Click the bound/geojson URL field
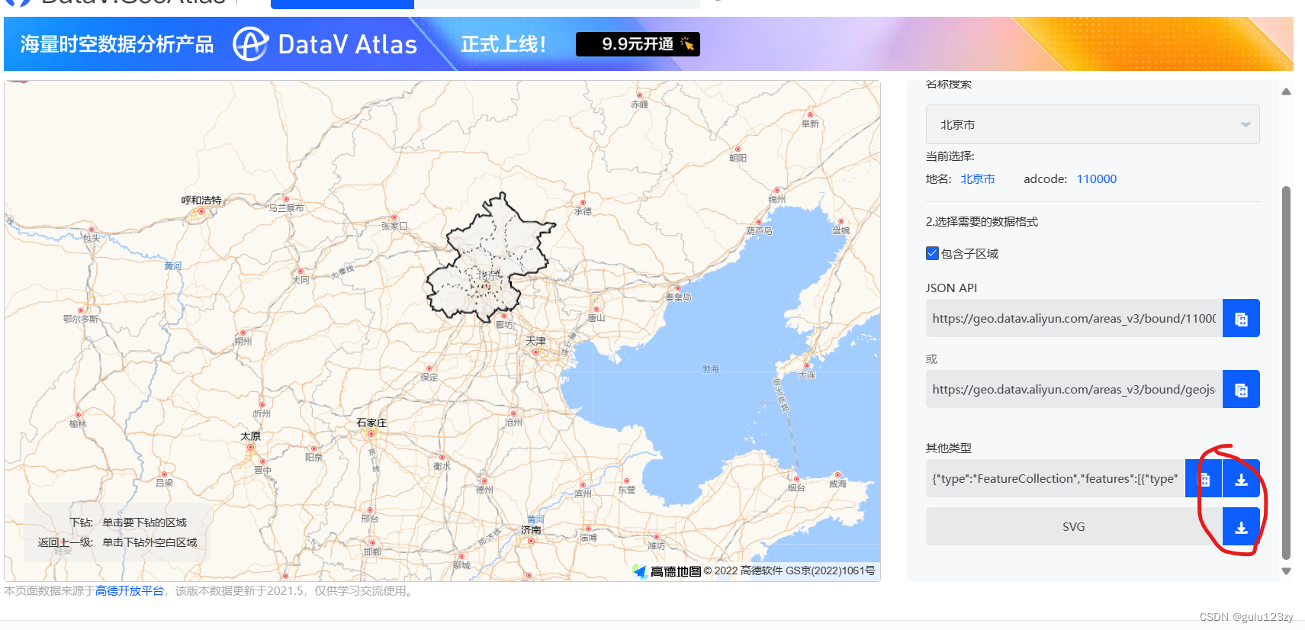This screenshot has height=630, width=1305. [1074, 390]
